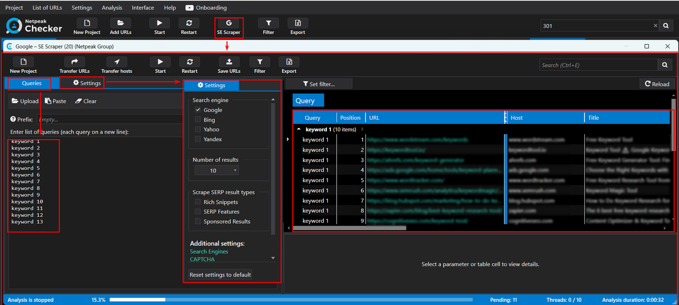
Task: Click Transfer URLs in scraper toolbar
Action: 75,65
